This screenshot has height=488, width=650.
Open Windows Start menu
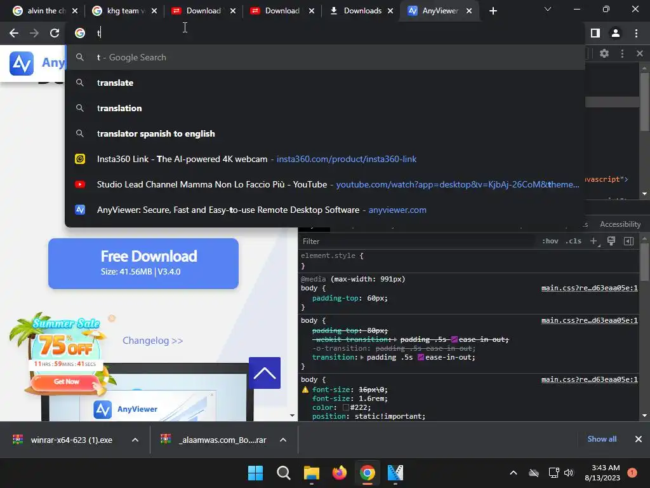[x=255, y=473]
